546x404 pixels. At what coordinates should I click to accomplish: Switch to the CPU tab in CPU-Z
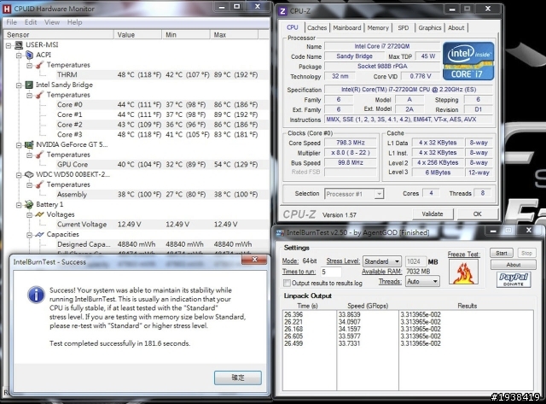[x=292, y=27]
